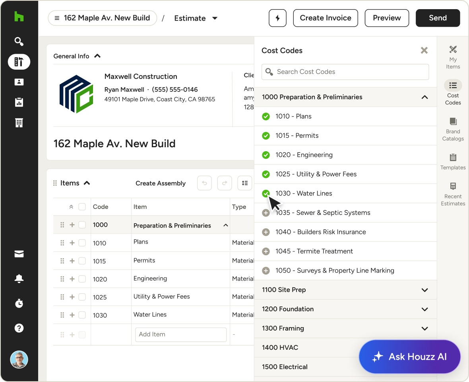Click the lightning bolt quick actions button
This screenshot has height=382, width=469.
click(277, 18)
